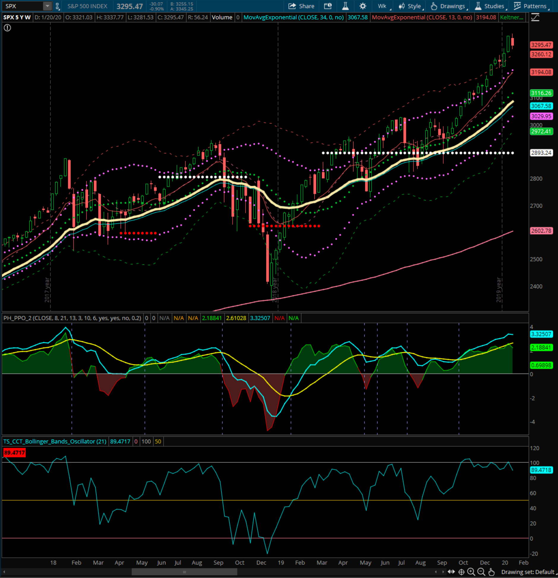Click the D: 1/20/20 date readout
The image size is (558, 578).
pos(48,18)
